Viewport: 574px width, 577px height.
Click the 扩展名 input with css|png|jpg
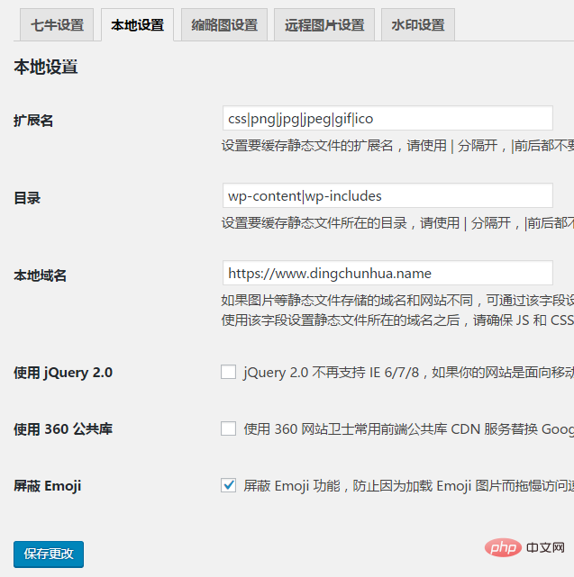387,118
